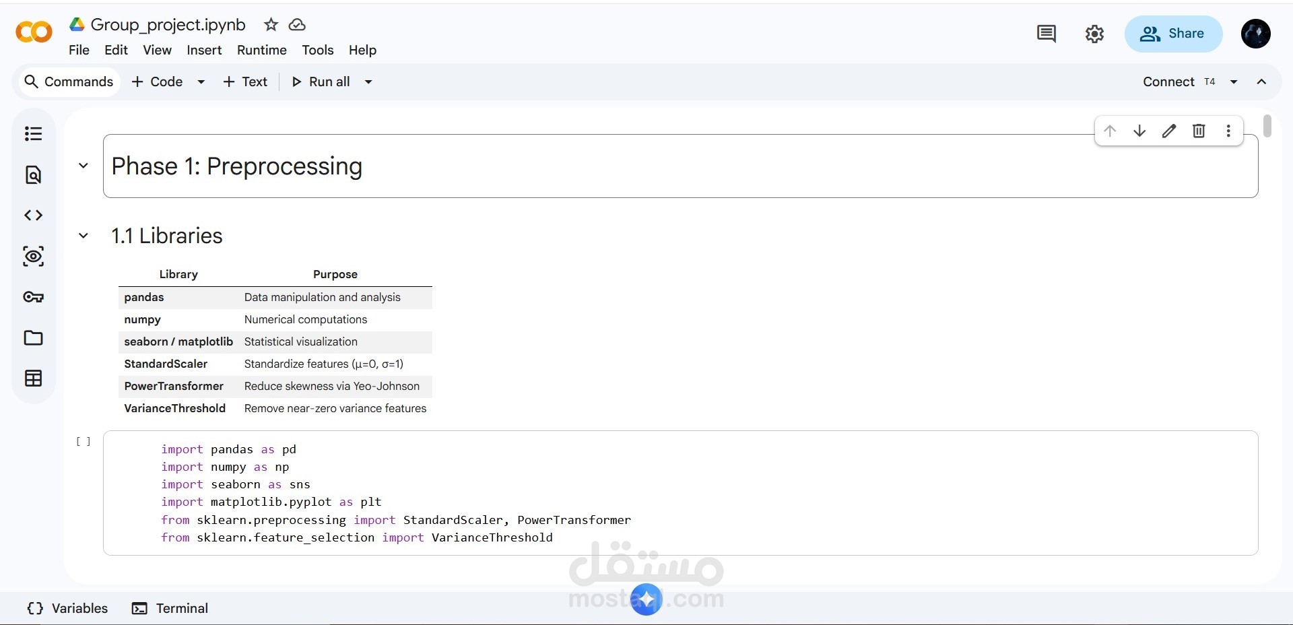Open the settings gear

[x=1094, y=34]
